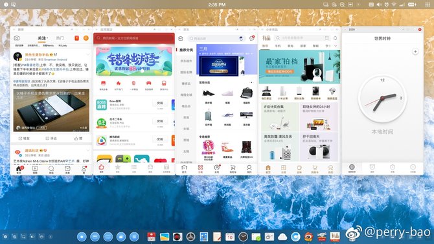Image resolution: width=434 pixels, height=244 pixels.
Task: Open the camera icon in Weibo window
Action: pyautogui.click(x=17, y=38)
